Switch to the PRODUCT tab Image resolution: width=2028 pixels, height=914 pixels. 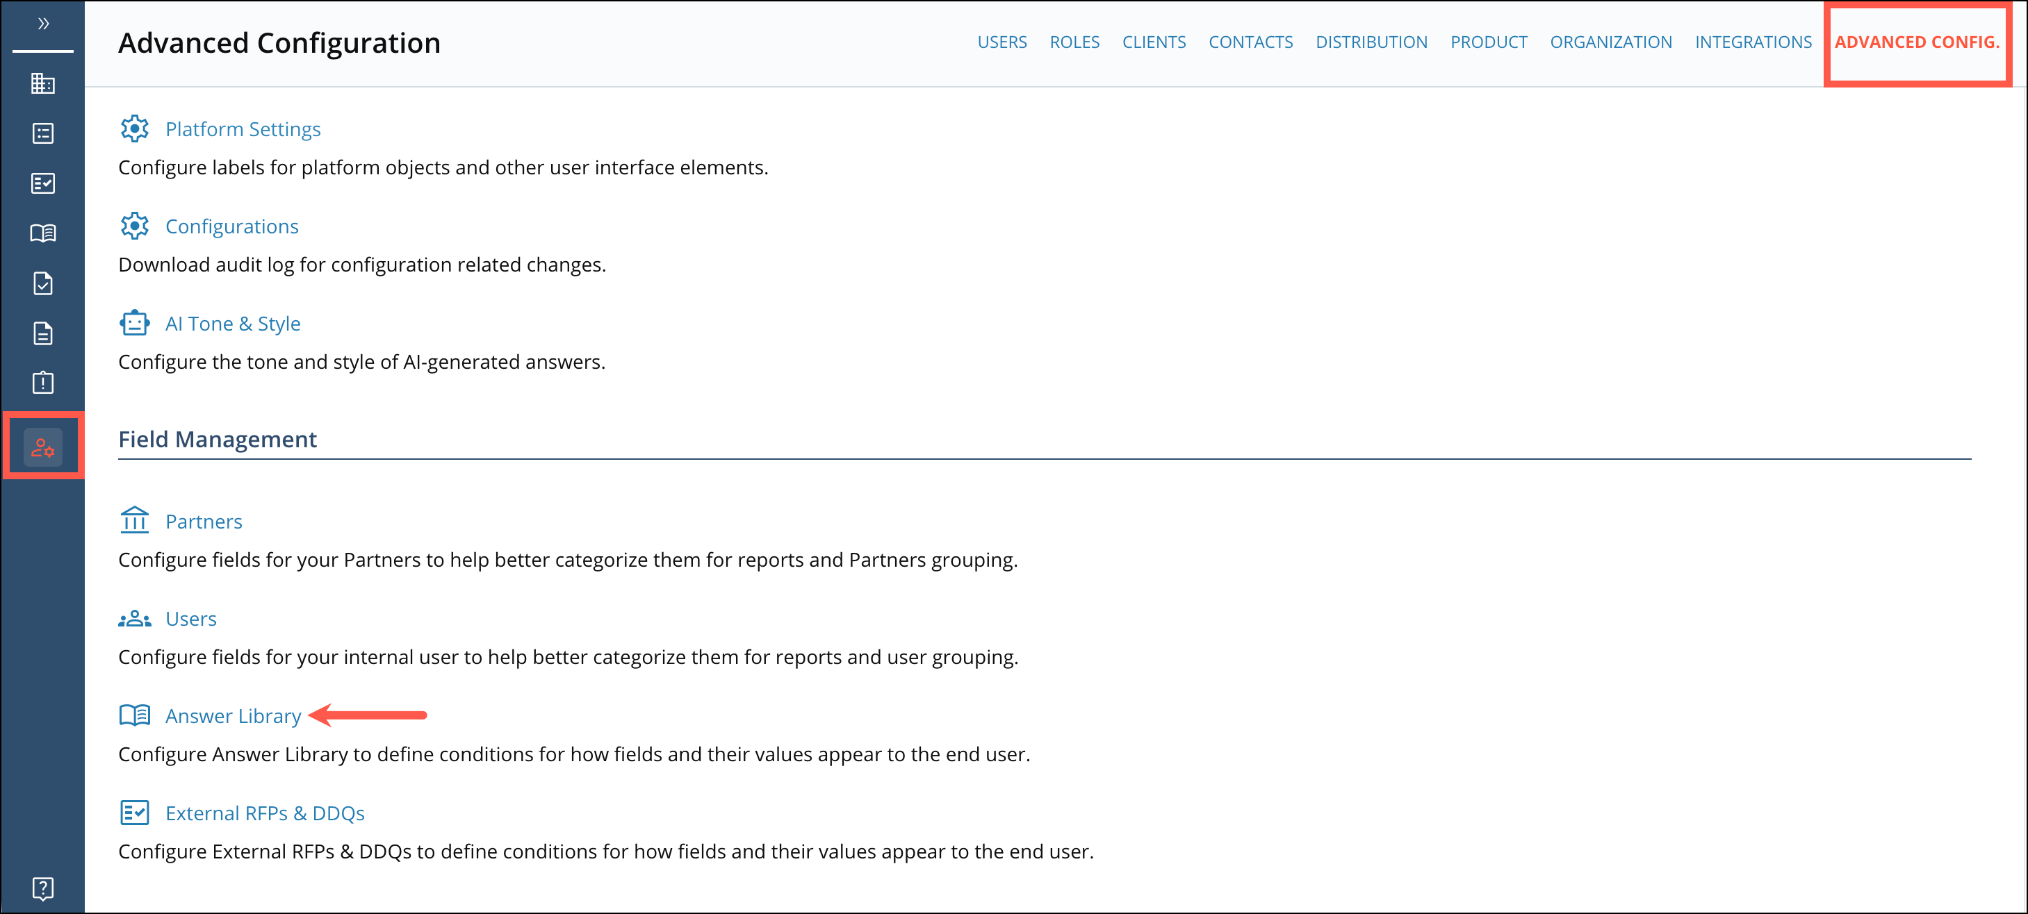[1488, 42]
